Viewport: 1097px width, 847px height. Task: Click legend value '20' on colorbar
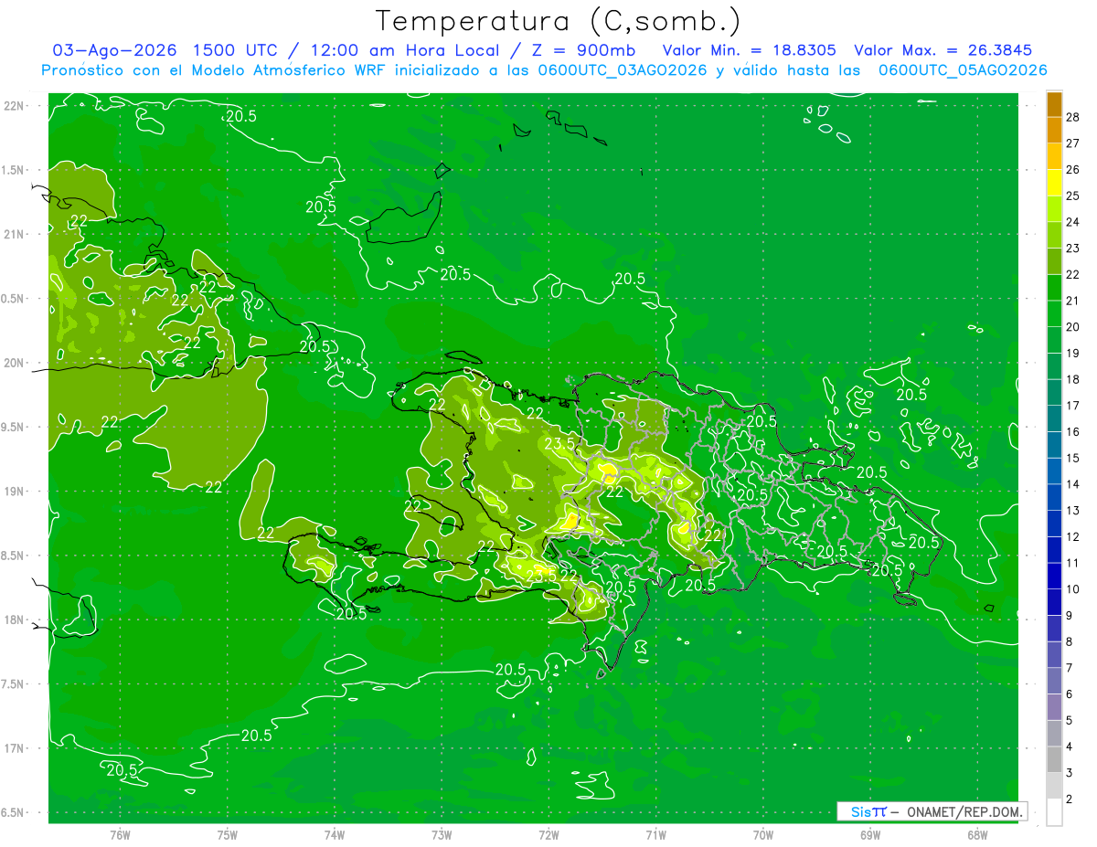(1073, 326)
